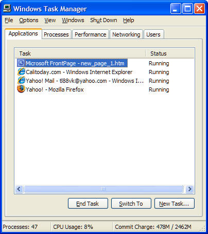Click the Internet Explorer icon for Calitoday.com
Viewport: 208px width, 234px height.
pos(21,72)
